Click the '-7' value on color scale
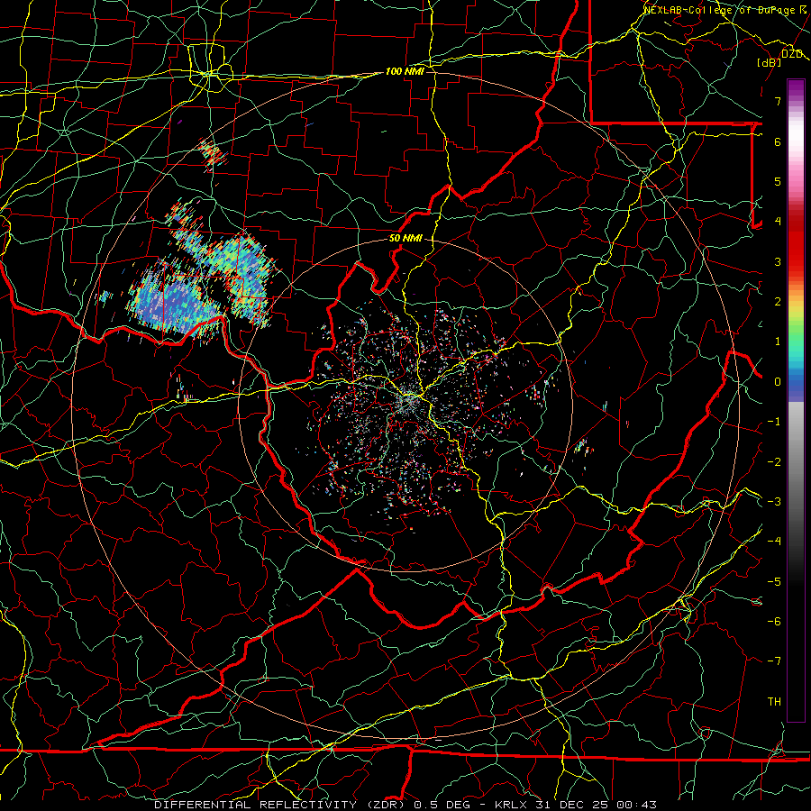811x811 pixels. 774,661
